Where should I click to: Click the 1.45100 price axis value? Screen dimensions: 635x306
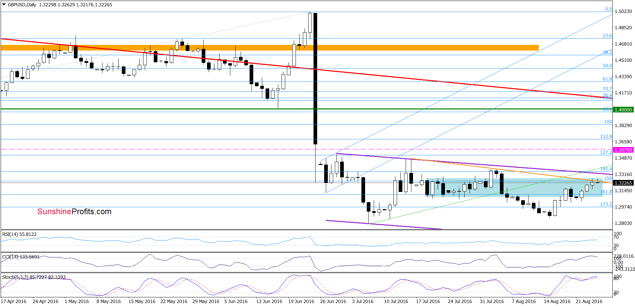(623, 60)
